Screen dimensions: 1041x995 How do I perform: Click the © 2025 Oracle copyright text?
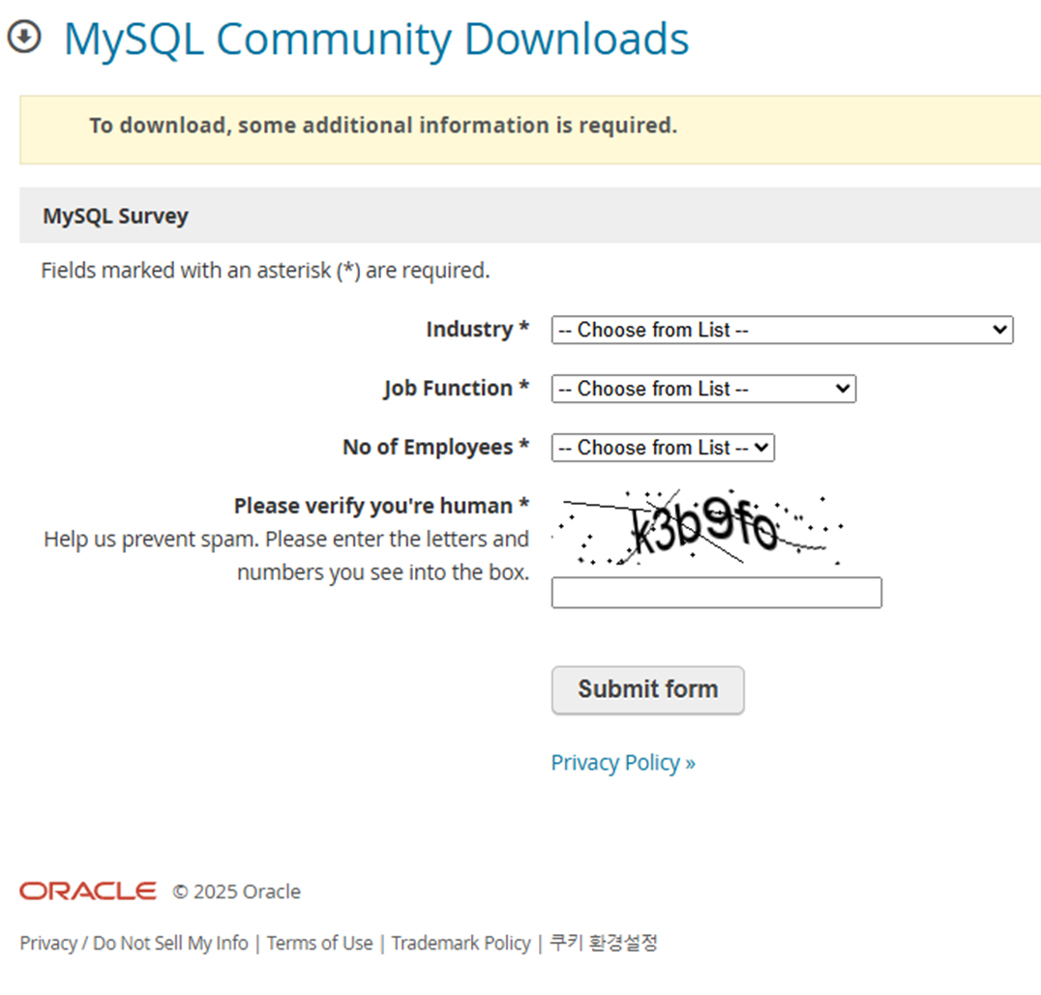pyautogui.click(x=236, y=892)
